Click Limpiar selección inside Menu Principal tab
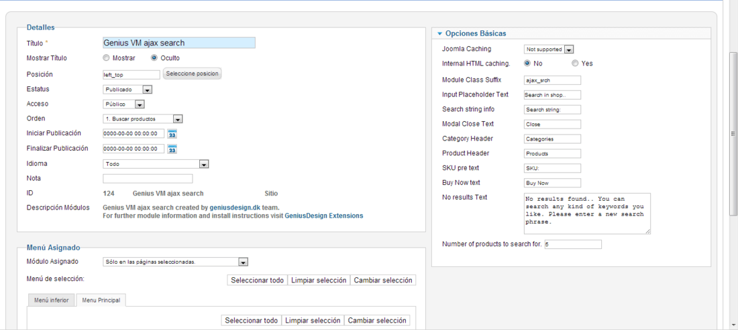Viewport: 738px width, 330px height. click(x=313, y=321)
